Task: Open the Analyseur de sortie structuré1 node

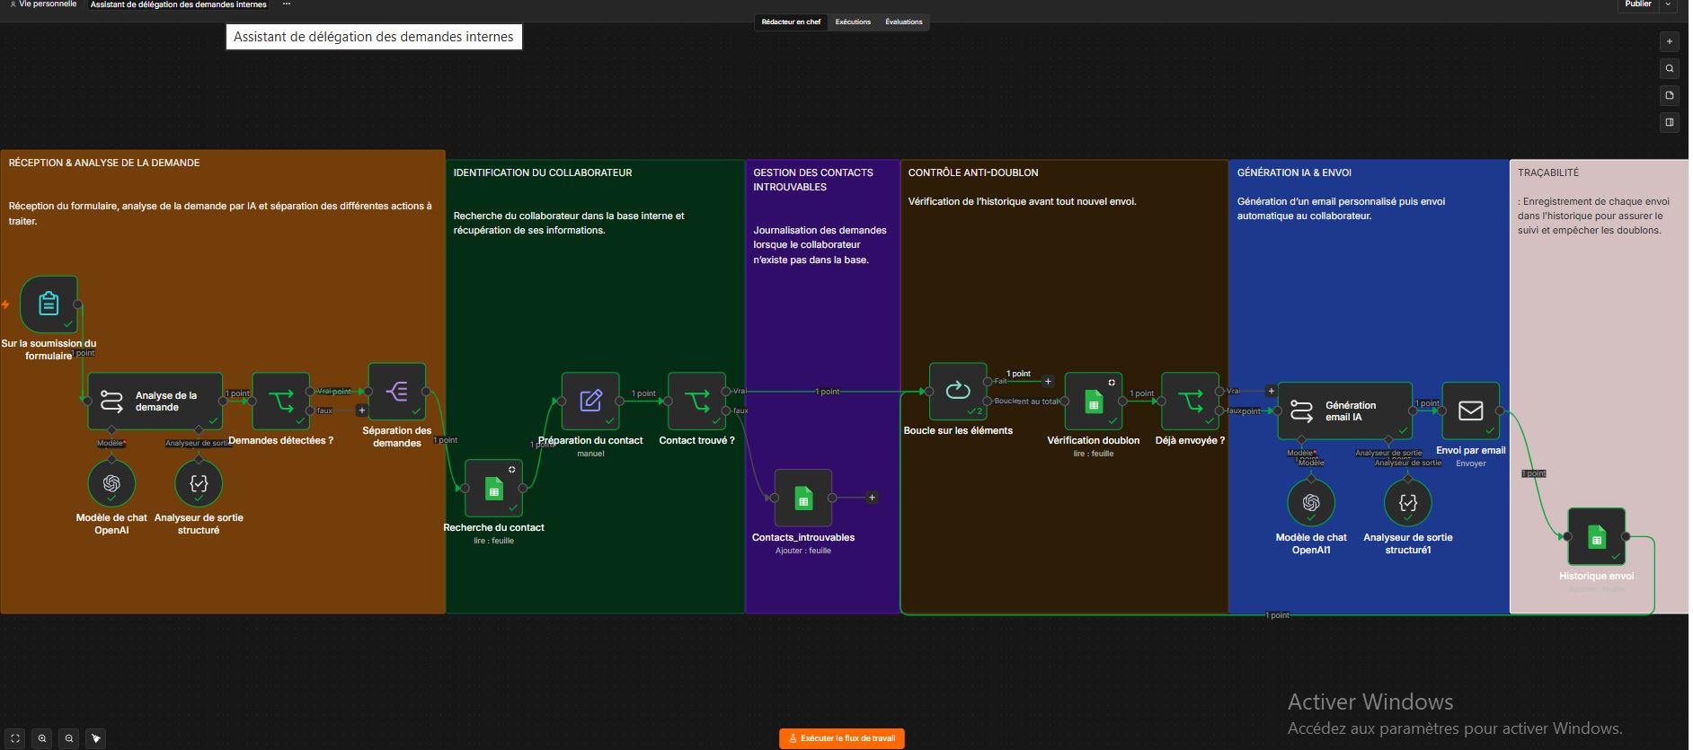Action: (x=1408, y=503)
